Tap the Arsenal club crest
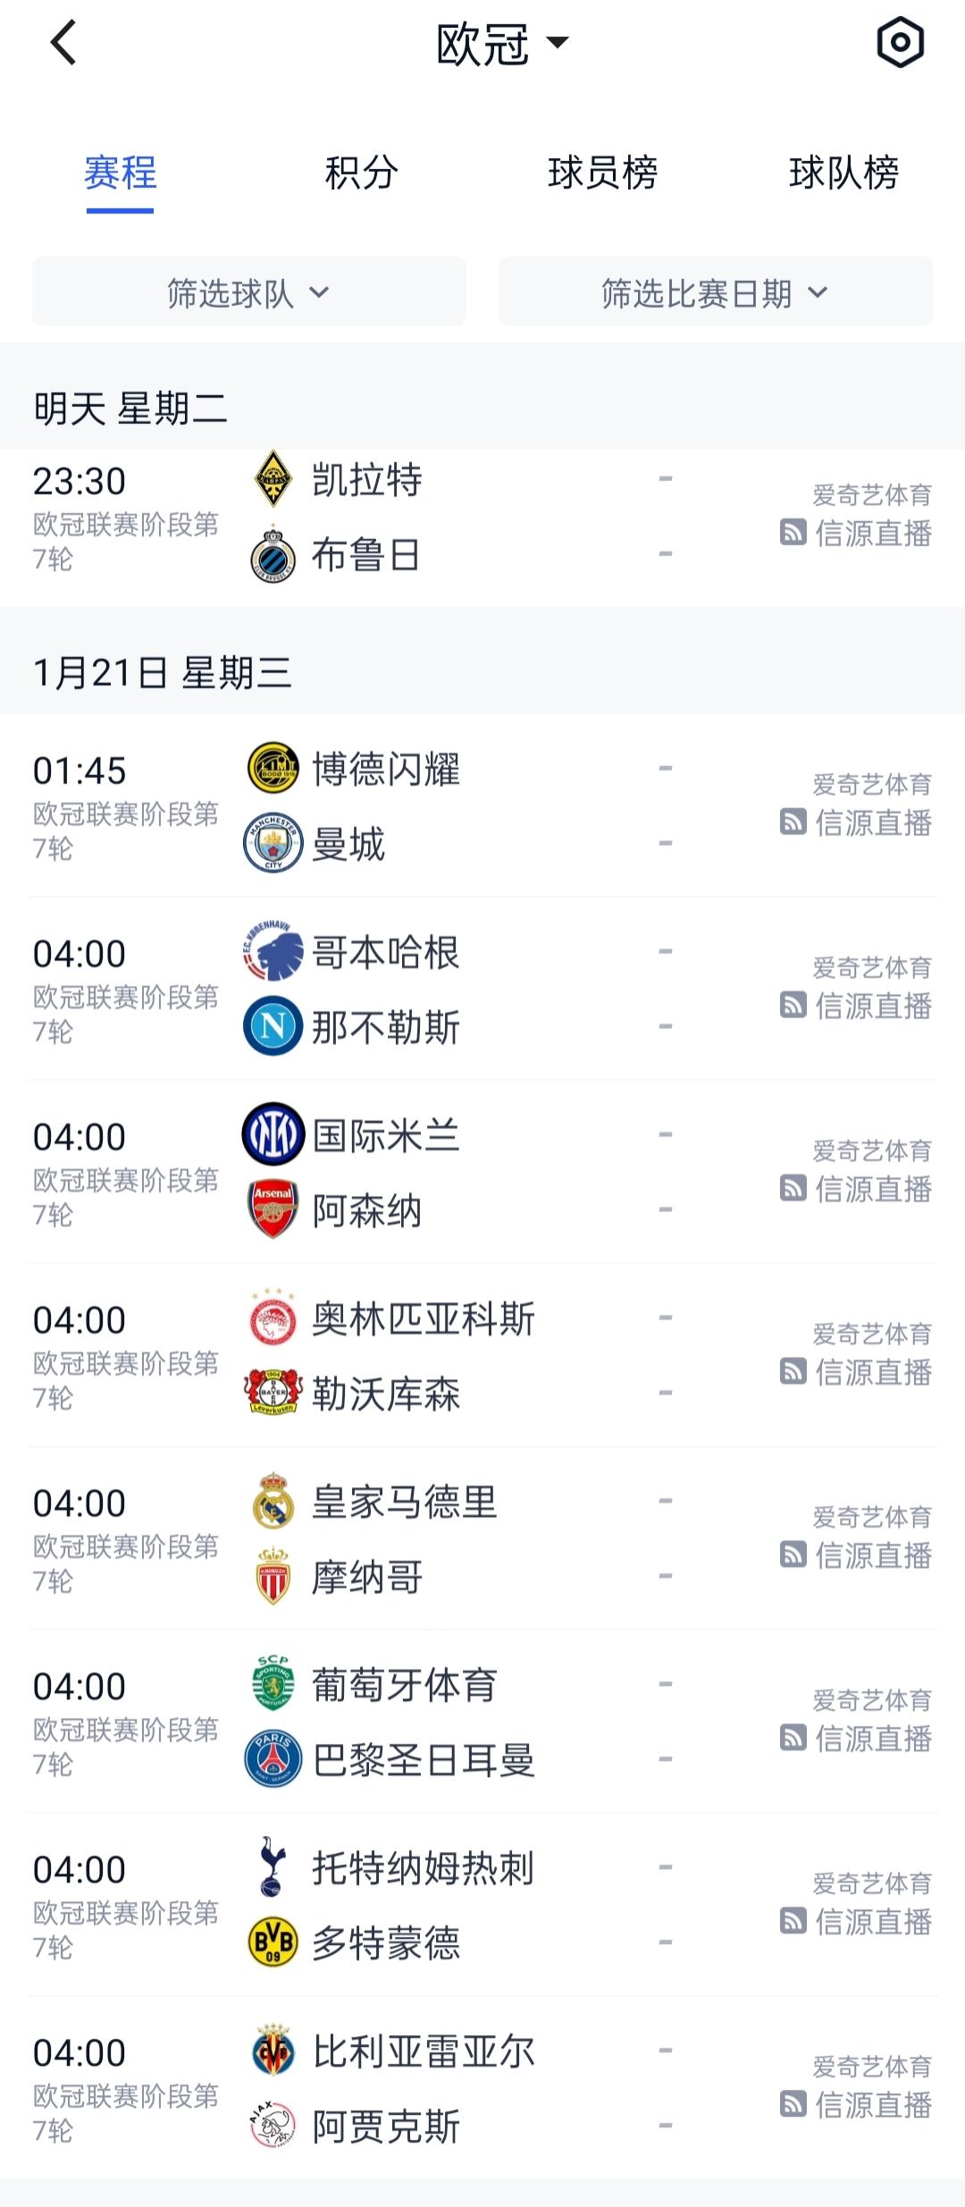The height and width of the screenshot is (2207, 965). pos(273,1210)
